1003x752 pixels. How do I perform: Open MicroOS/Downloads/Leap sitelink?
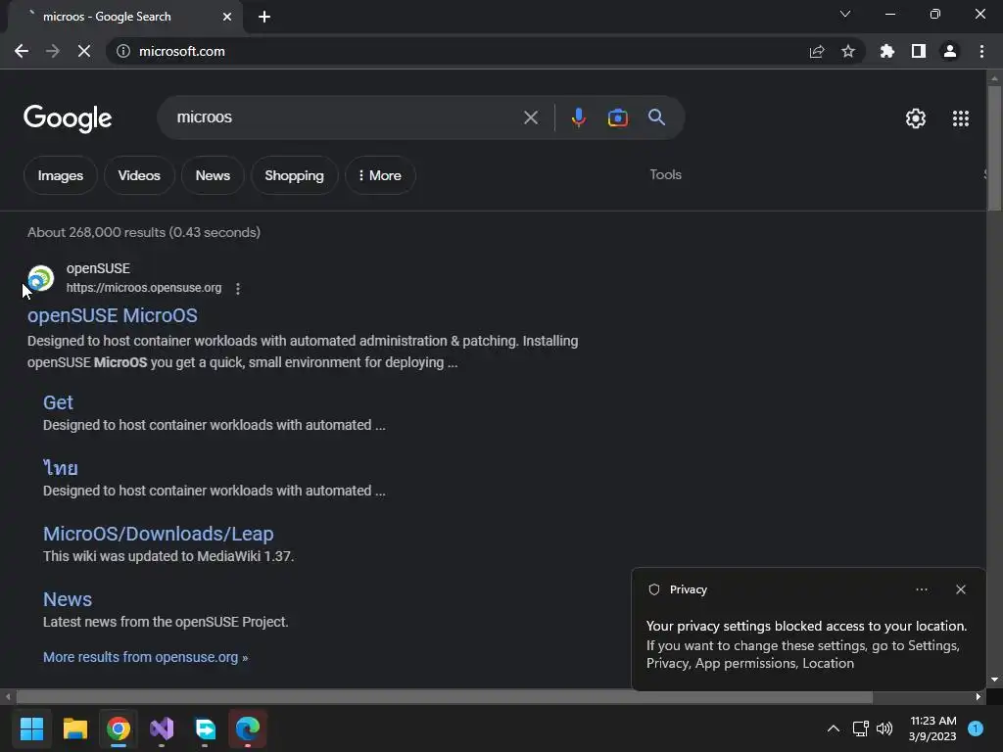tap(158, 534)
